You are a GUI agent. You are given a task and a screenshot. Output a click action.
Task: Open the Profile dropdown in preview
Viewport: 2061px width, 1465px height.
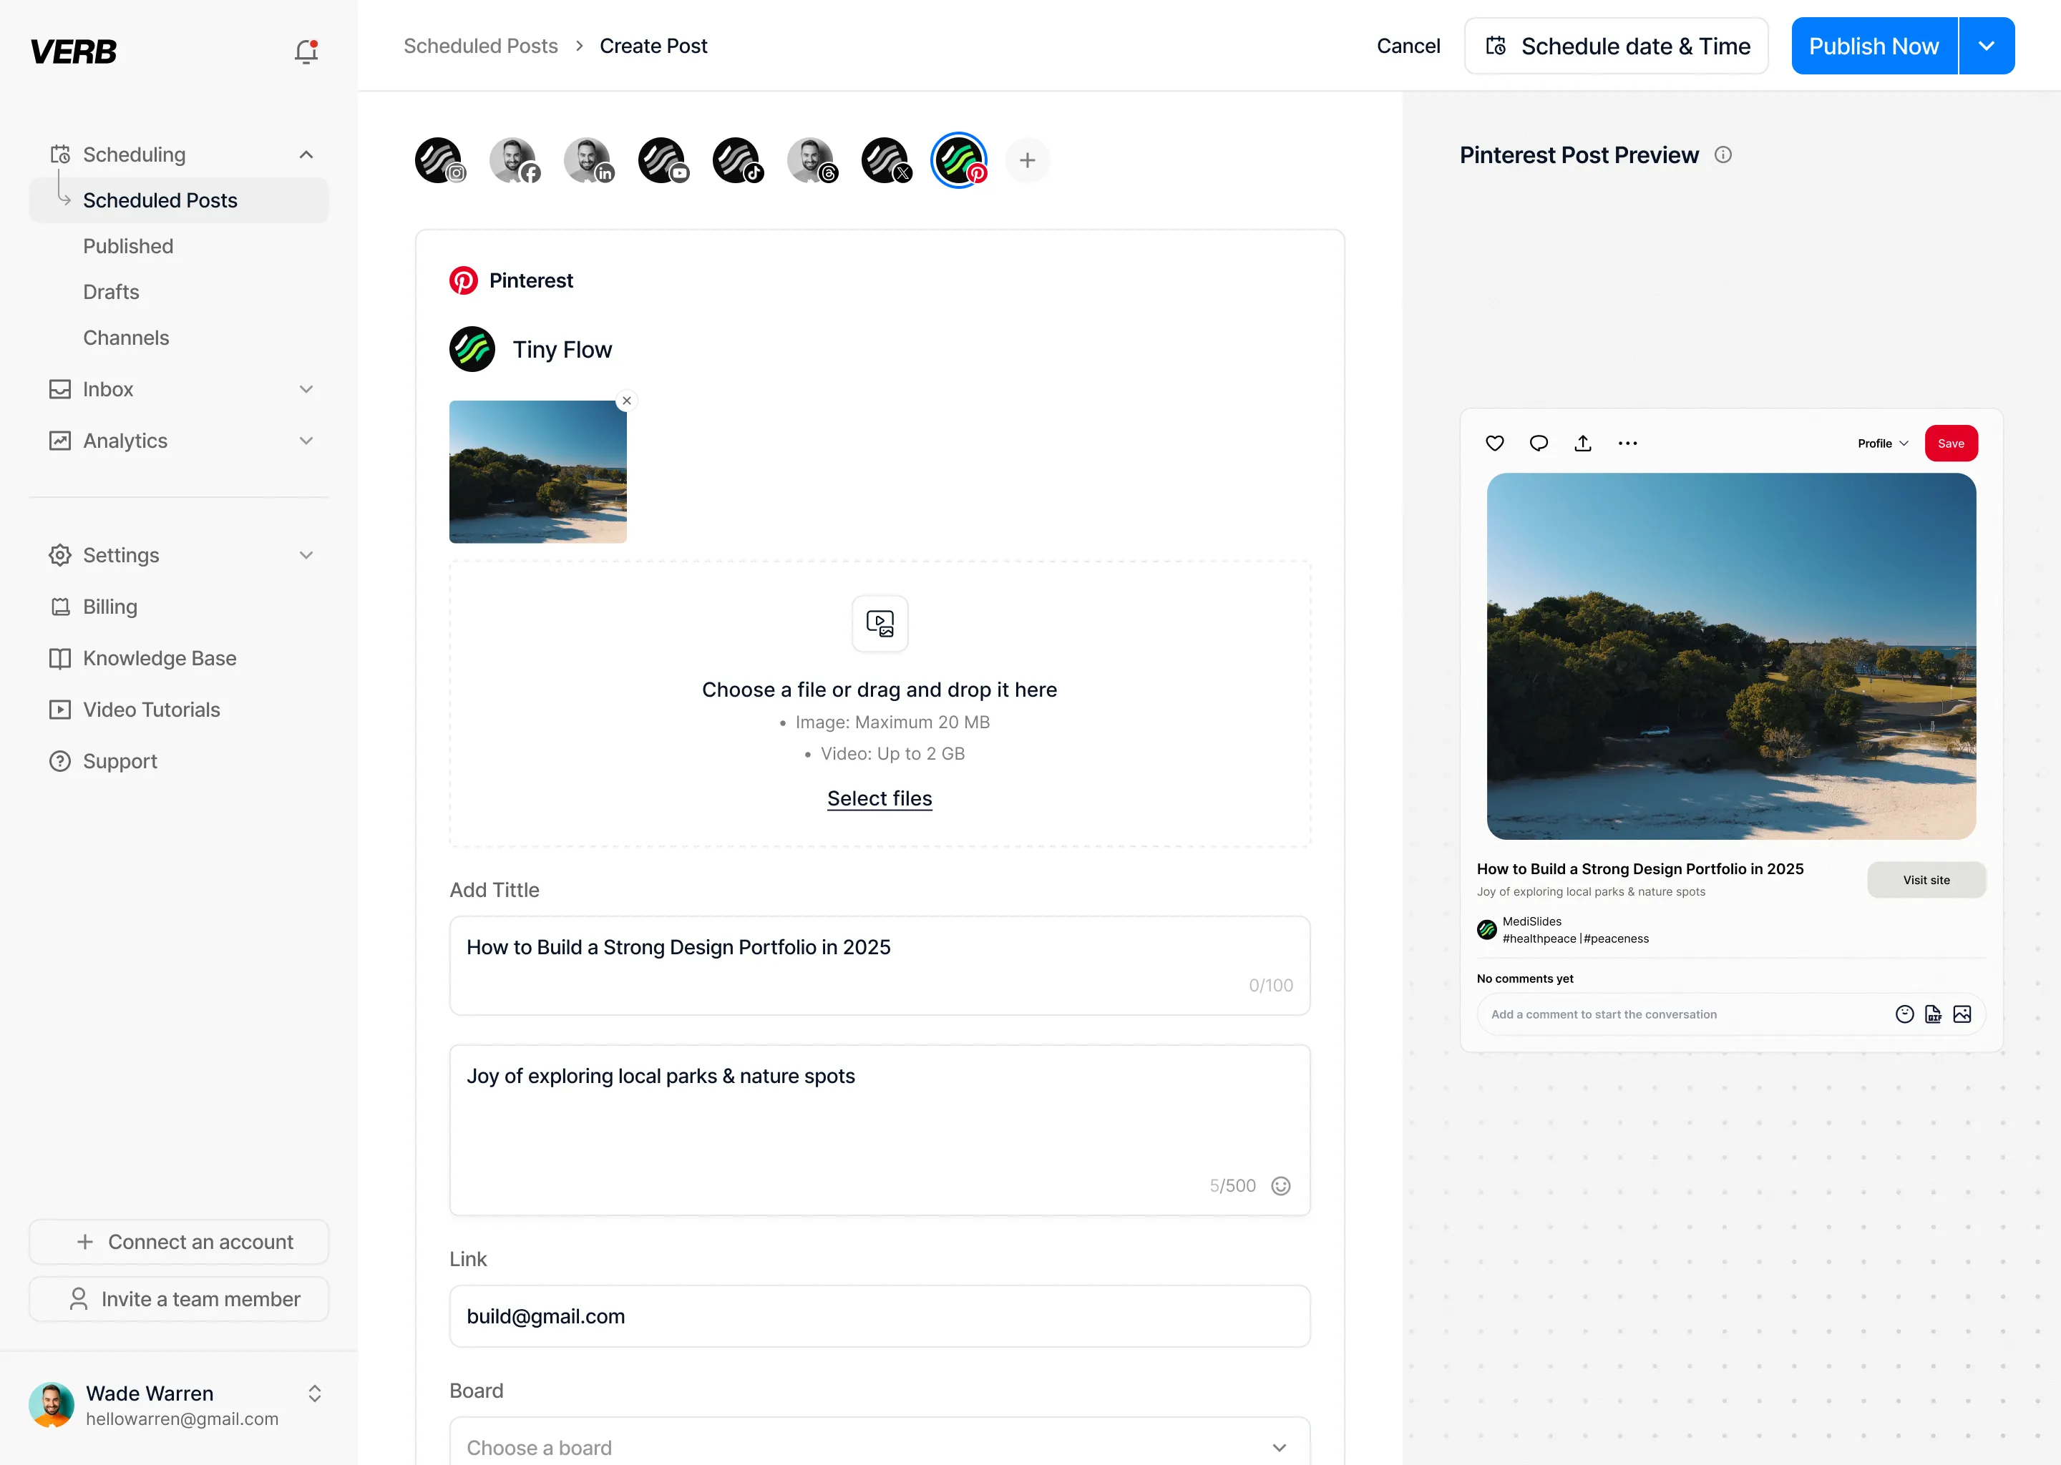(x=1884, y=443)
